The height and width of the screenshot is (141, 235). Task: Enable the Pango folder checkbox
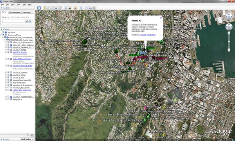click(8, 99)
